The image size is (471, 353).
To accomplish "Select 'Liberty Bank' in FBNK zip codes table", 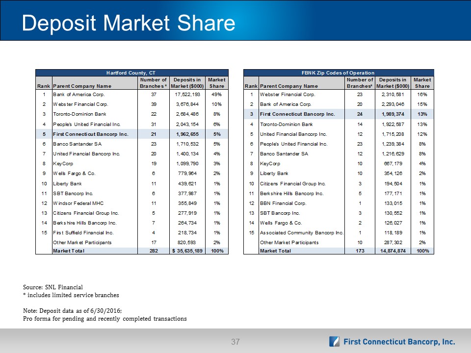I will coord(274,174).
